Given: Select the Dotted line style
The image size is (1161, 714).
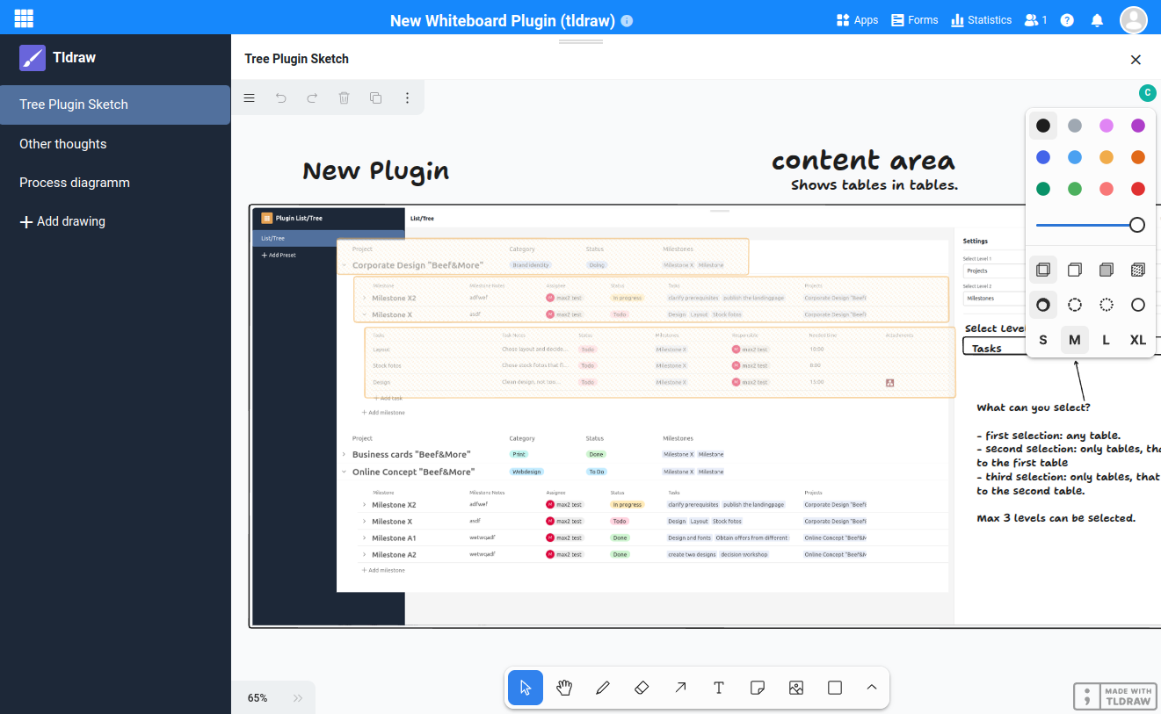Looking at the screenshot, I should pos(1107,305).
